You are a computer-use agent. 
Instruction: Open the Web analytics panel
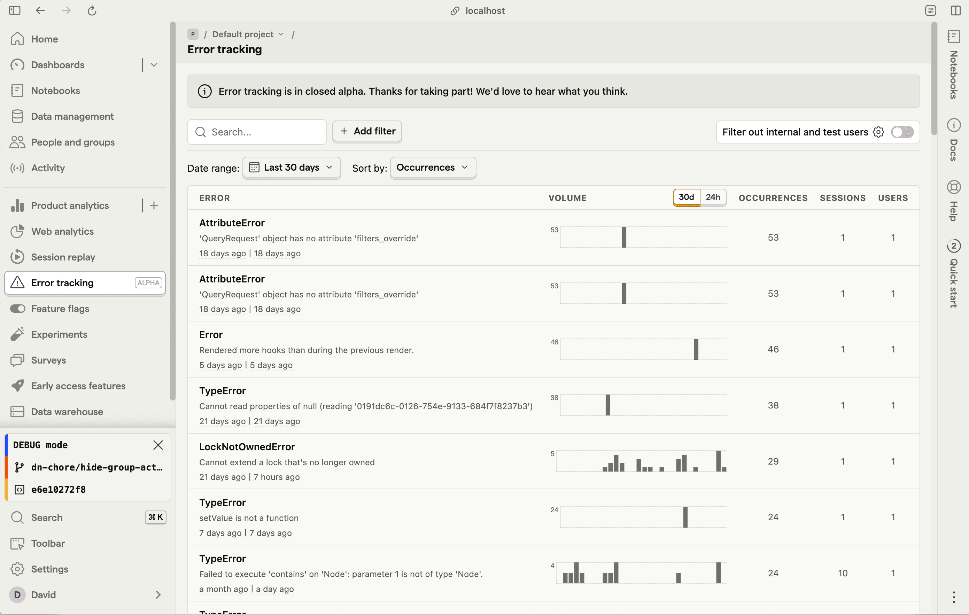click(x=62, y=231)
